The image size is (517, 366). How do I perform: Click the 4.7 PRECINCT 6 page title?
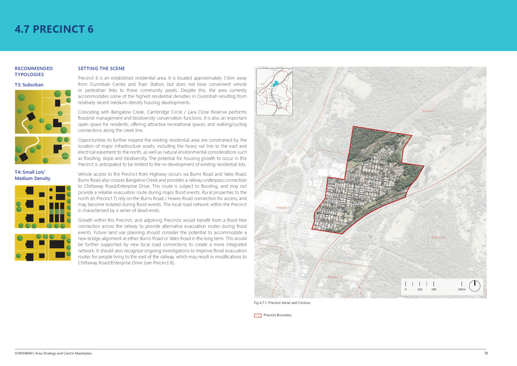click(54, 29)
